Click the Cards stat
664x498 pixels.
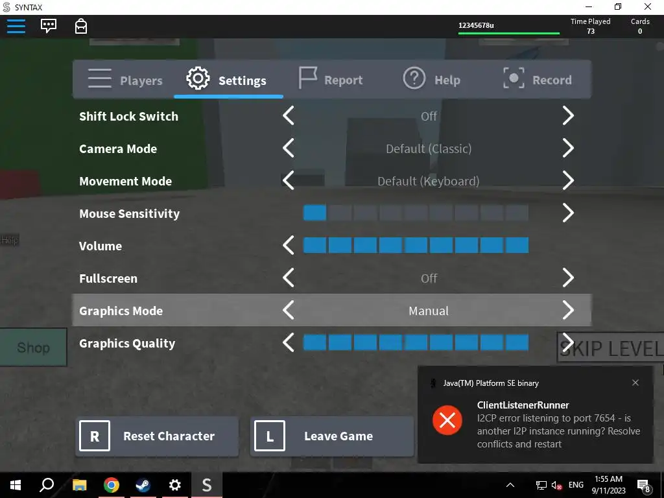(x=640, y=26)
